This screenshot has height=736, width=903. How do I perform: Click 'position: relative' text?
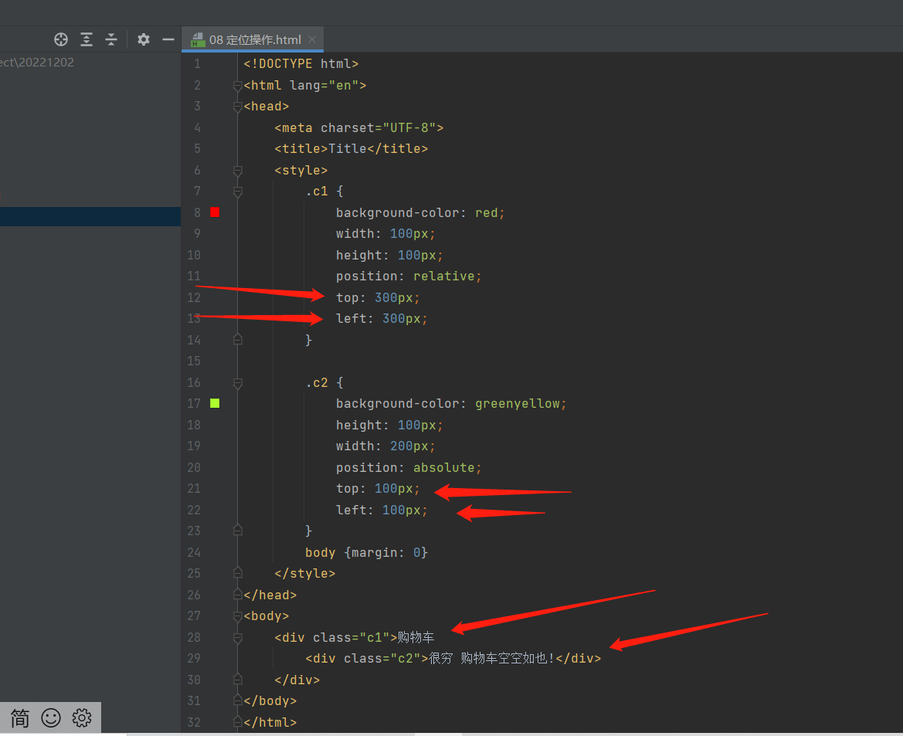[x=406, y=276]
